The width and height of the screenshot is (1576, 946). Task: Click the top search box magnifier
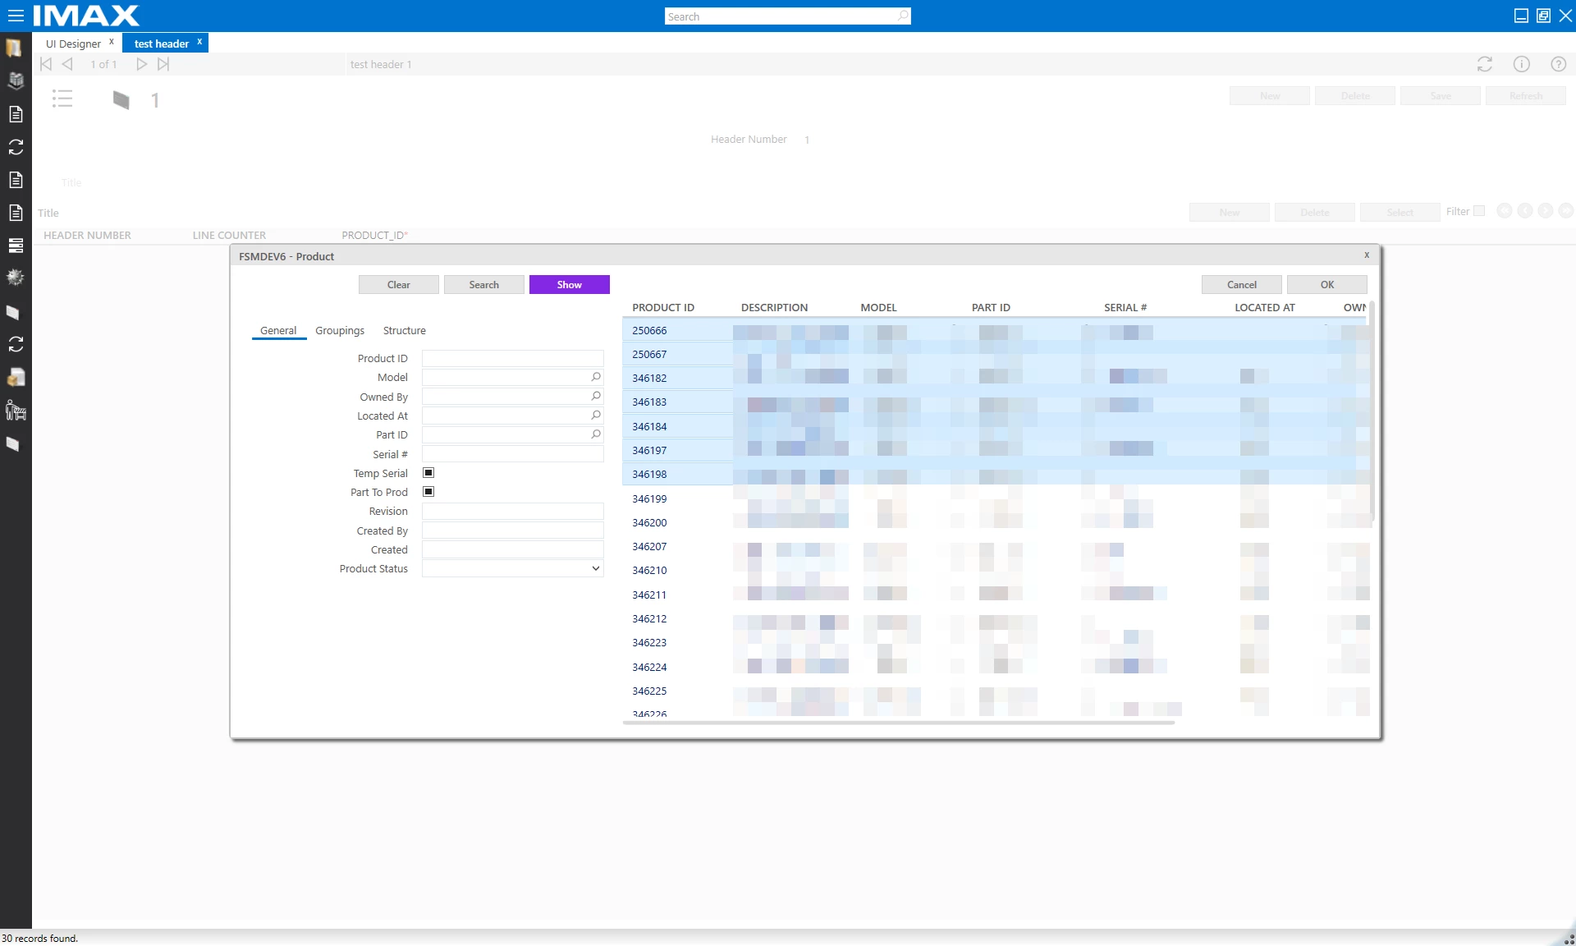902,16
